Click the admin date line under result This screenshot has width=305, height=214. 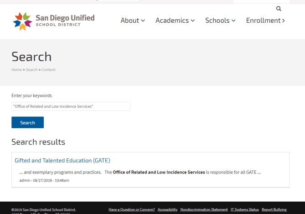[44, 181]
